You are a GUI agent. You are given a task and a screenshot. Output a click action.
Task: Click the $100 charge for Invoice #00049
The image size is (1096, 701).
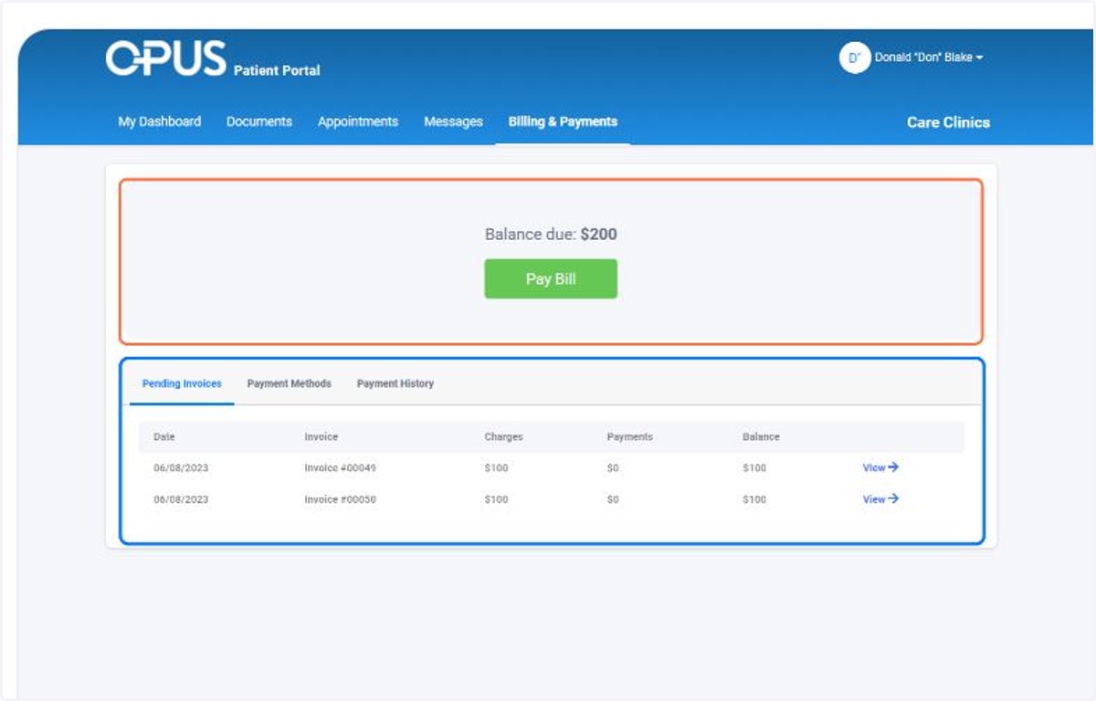pos(496,468)
